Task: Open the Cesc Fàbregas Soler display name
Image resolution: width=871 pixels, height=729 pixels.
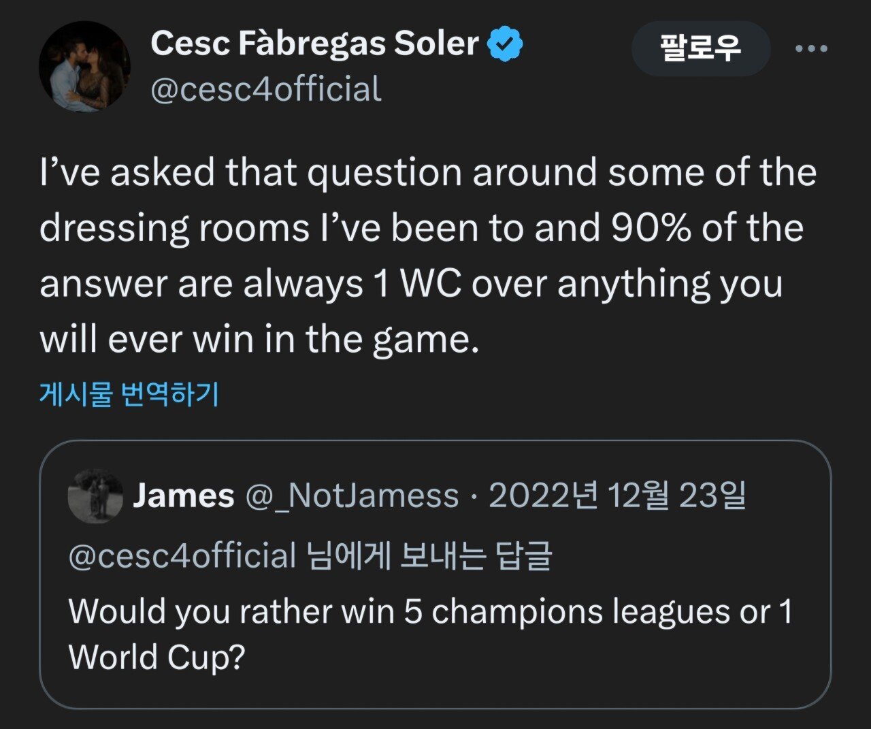Action: pyautogui.click(x=314, y=44)
